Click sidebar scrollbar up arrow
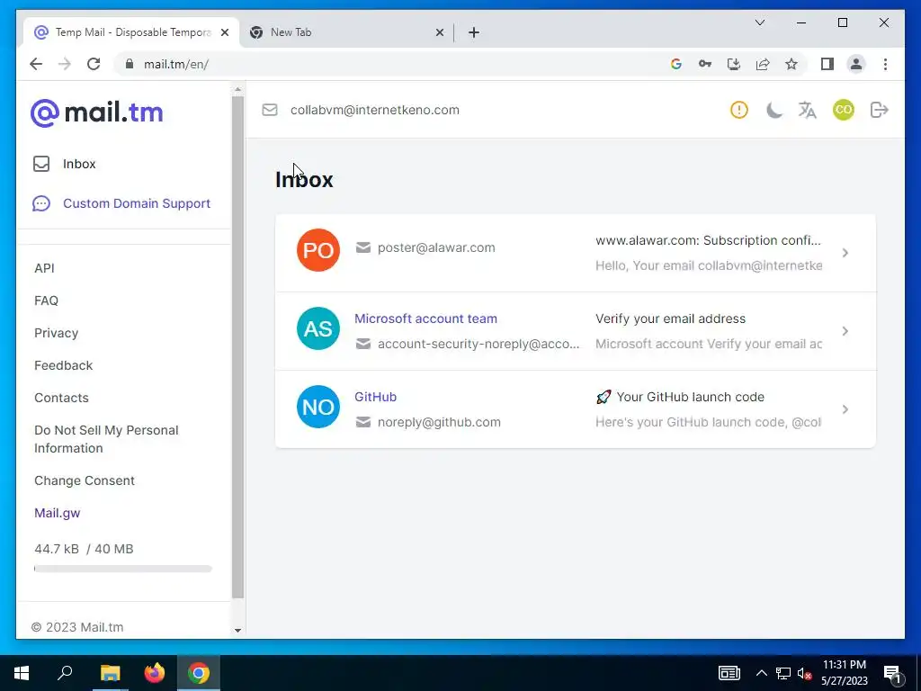The width and height of the screenshot is (921, 691). [x=237, y=89]
